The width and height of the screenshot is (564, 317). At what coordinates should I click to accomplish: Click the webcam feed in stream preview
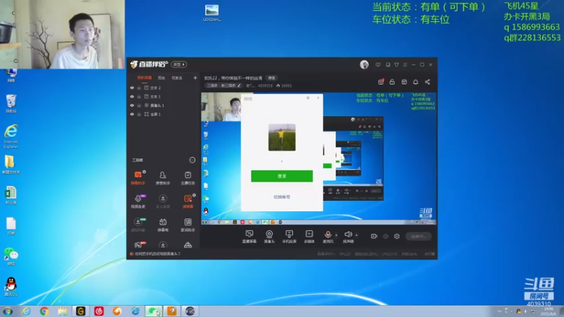click(221, 107)
